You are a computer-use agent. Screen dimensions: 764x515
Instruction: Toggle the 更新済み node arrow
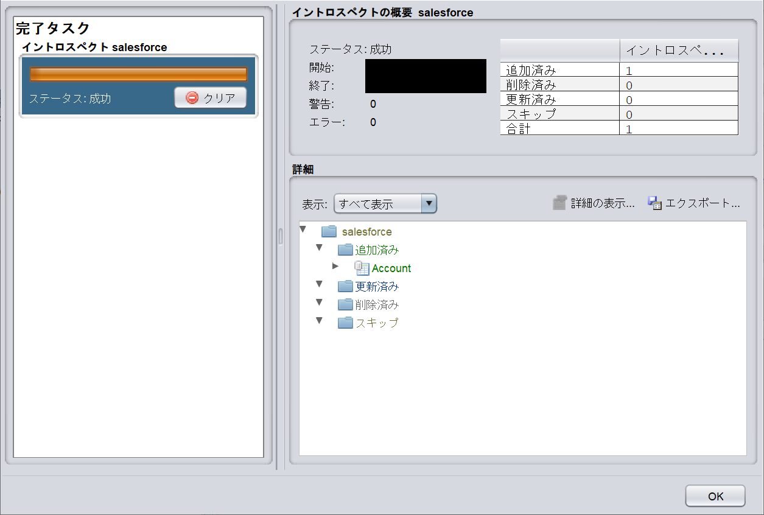(x=319, y=284)
